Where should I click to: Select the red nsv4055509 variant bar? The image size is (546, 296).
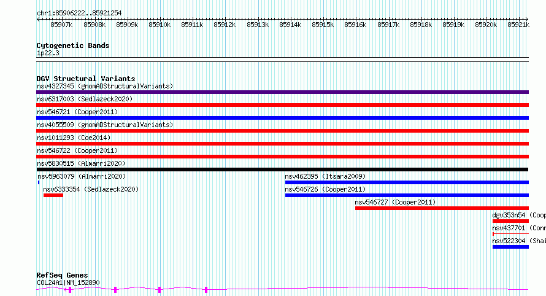click(x=282, y=131)
